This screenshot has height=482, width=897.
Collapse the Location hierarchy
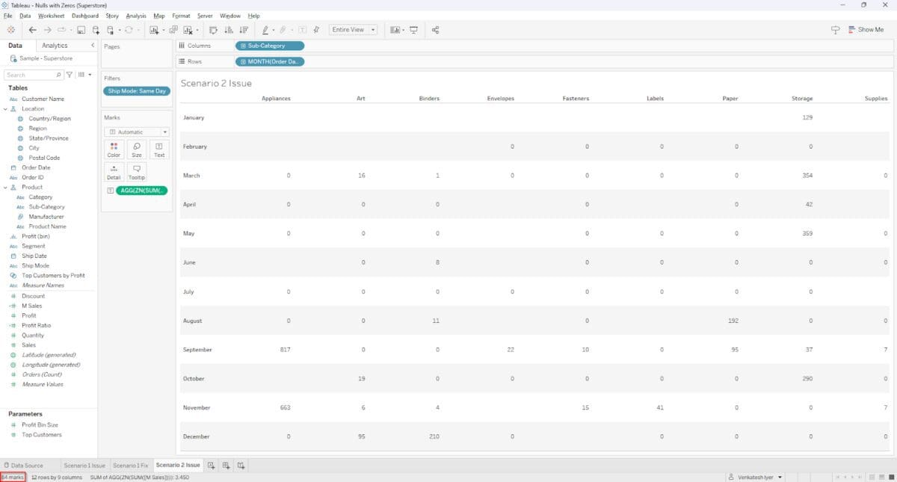coord(5,109)
